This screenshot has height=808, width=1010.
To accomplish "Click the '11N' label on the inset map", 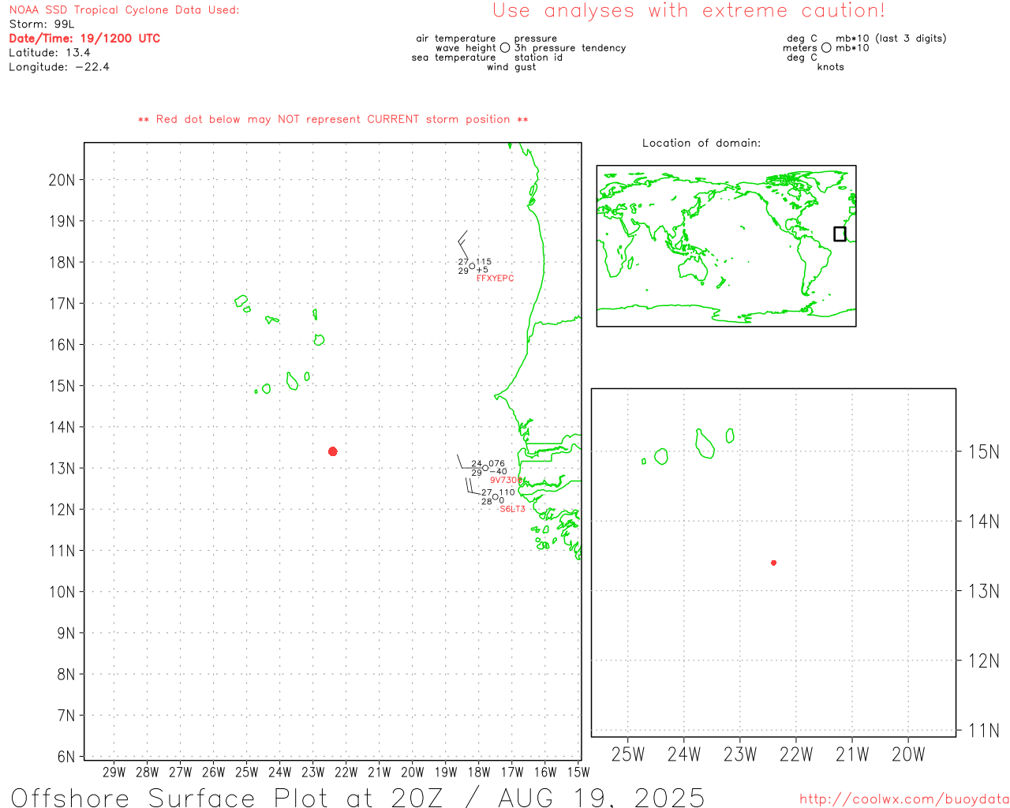I will click(x=984, y=731).
